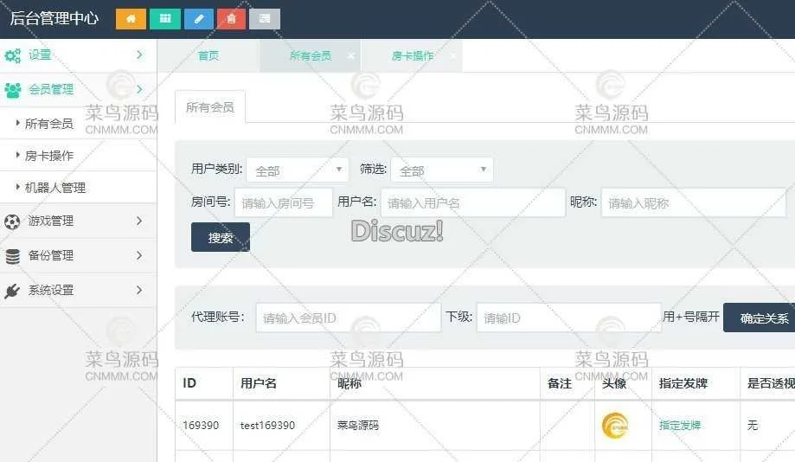The height and width of the screenshot is (462, 795).
Task: Click the 搜索 button
Action: tap(221, 237)
